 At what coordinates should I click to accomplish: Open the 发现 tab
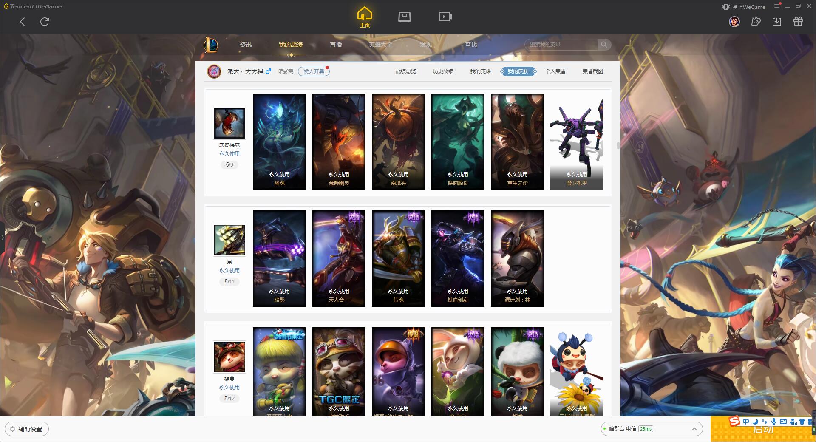[426, 45]
